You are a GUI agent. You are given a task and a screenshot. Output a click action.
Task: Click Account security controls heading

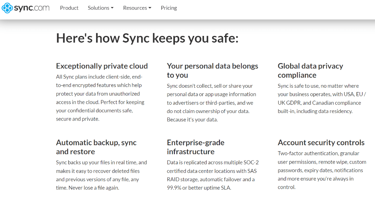click(x=321, y=143)
